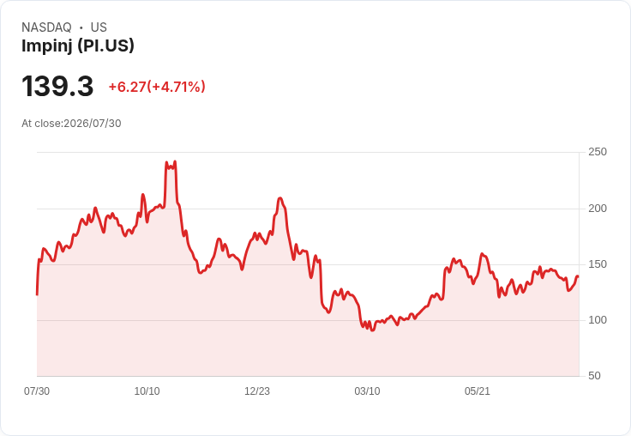Click the US market label
This screenshot has height=436, width=631.
pos(99,27)
